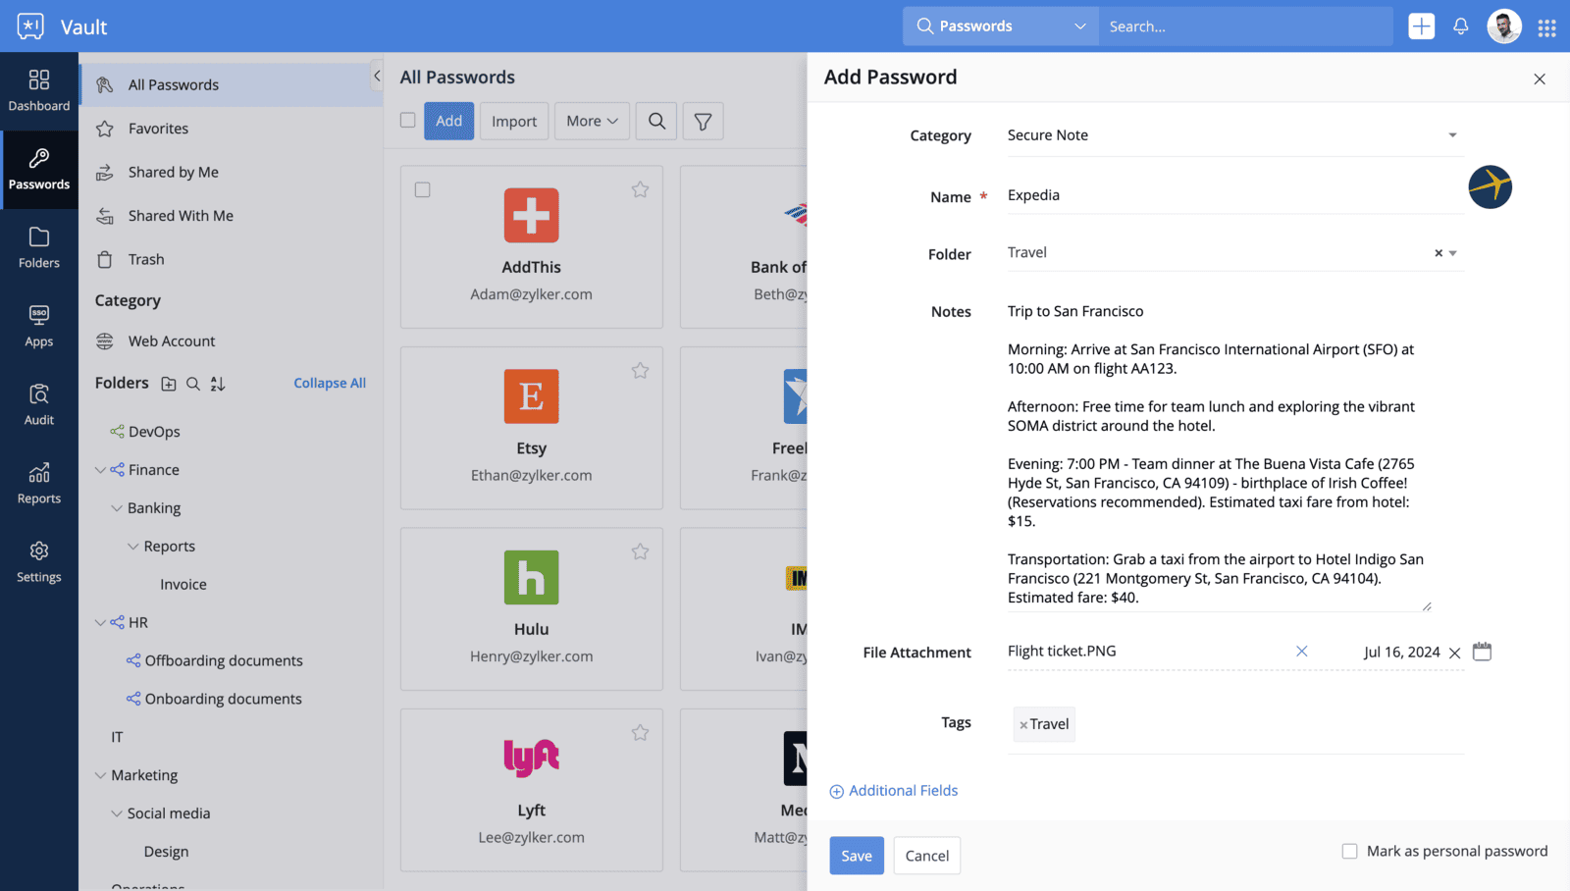Screen dimensions: 1570x891
Task: Expand Additional Fields
Action: (894, 791)
